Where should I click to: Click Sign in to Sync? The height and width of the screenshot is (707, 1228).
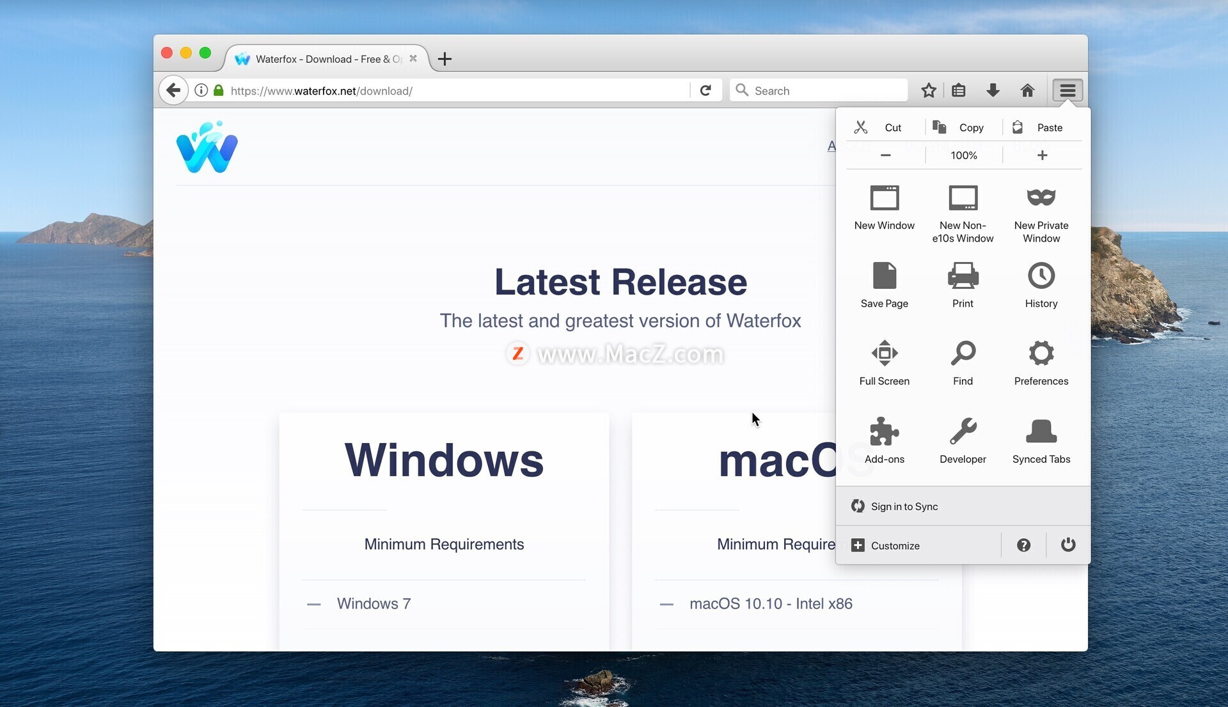963,506
